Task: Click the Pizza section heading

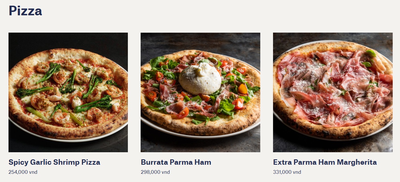Action: [x=25, y=10]
